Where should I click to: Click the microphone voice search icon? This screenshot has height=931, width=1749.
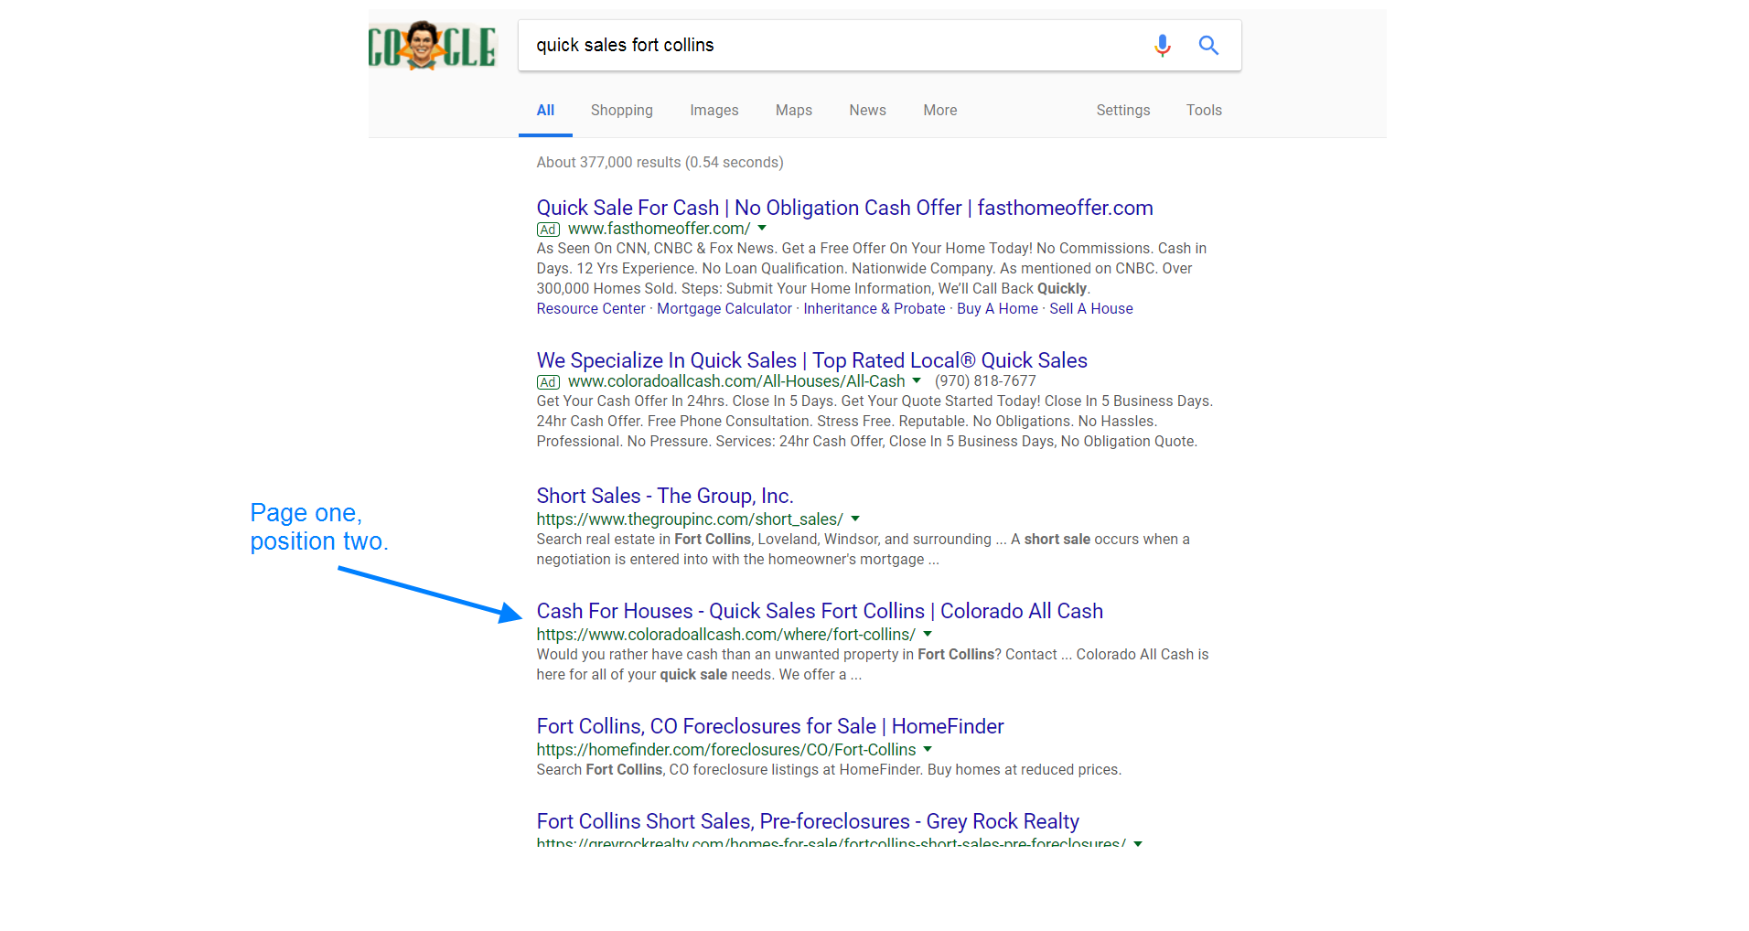point(1162,45)
